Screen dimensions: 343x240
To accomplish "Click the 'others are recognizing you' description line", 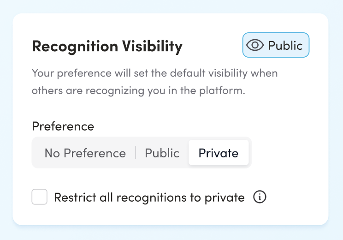I will pos(138,90).
